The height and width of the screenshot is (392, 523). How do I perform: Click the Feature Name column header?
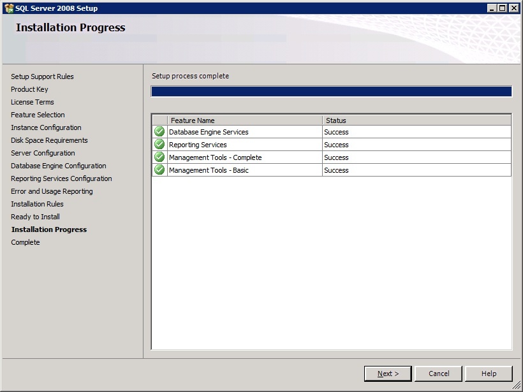(x=245, y=120)
